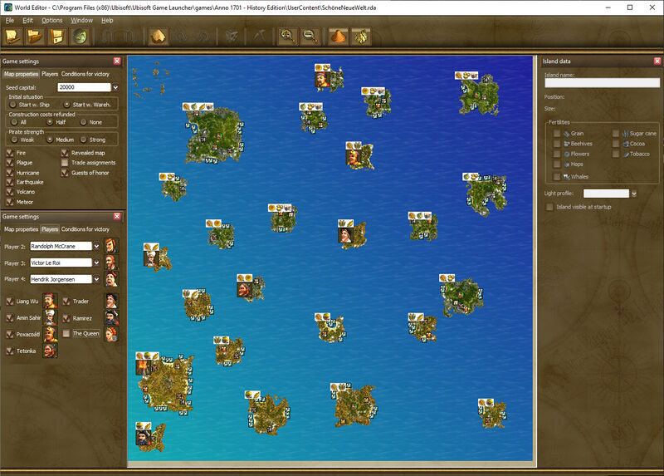Image resolution: width=664 pixels, height=476 pixels.
Task: Click the orange spice pile toolbar icon
Action: click(x=339, y=37)
